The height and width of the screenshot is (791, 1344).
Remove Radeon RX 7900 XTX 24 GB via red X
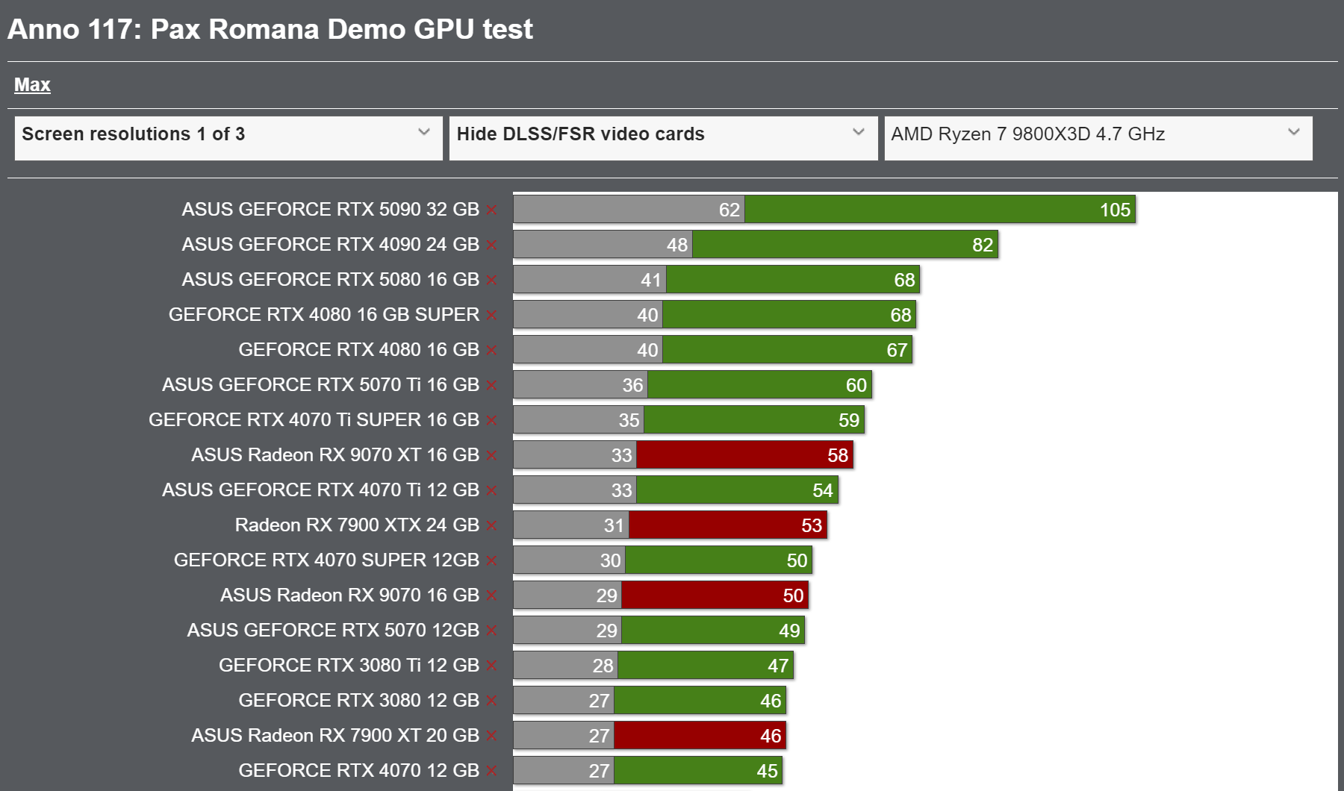coord(491,526)
